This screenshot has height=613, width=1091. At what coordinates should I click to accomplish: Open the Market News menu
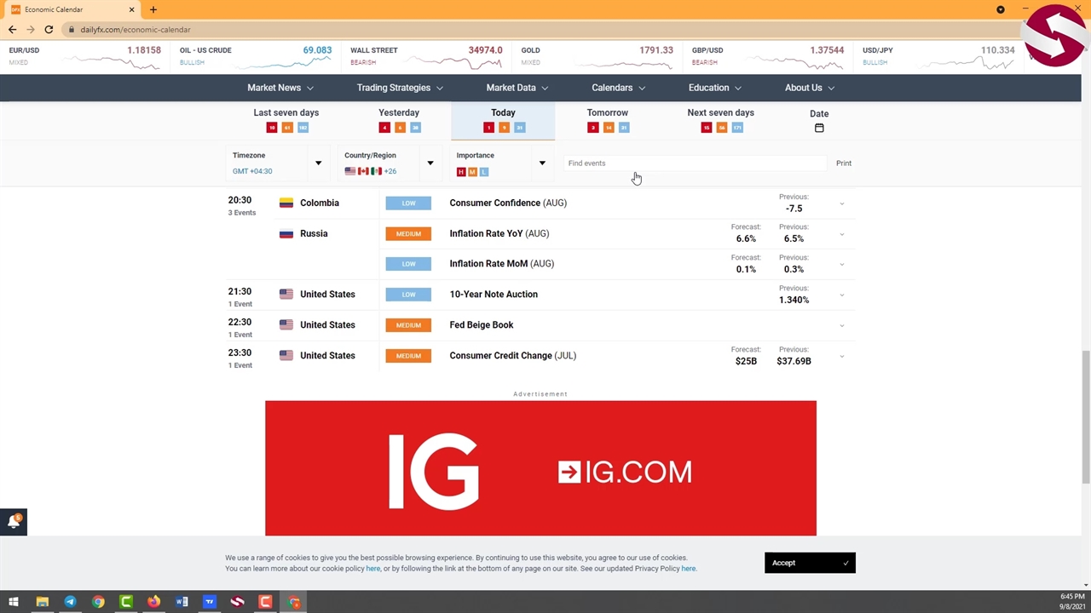tap(280, 88)
